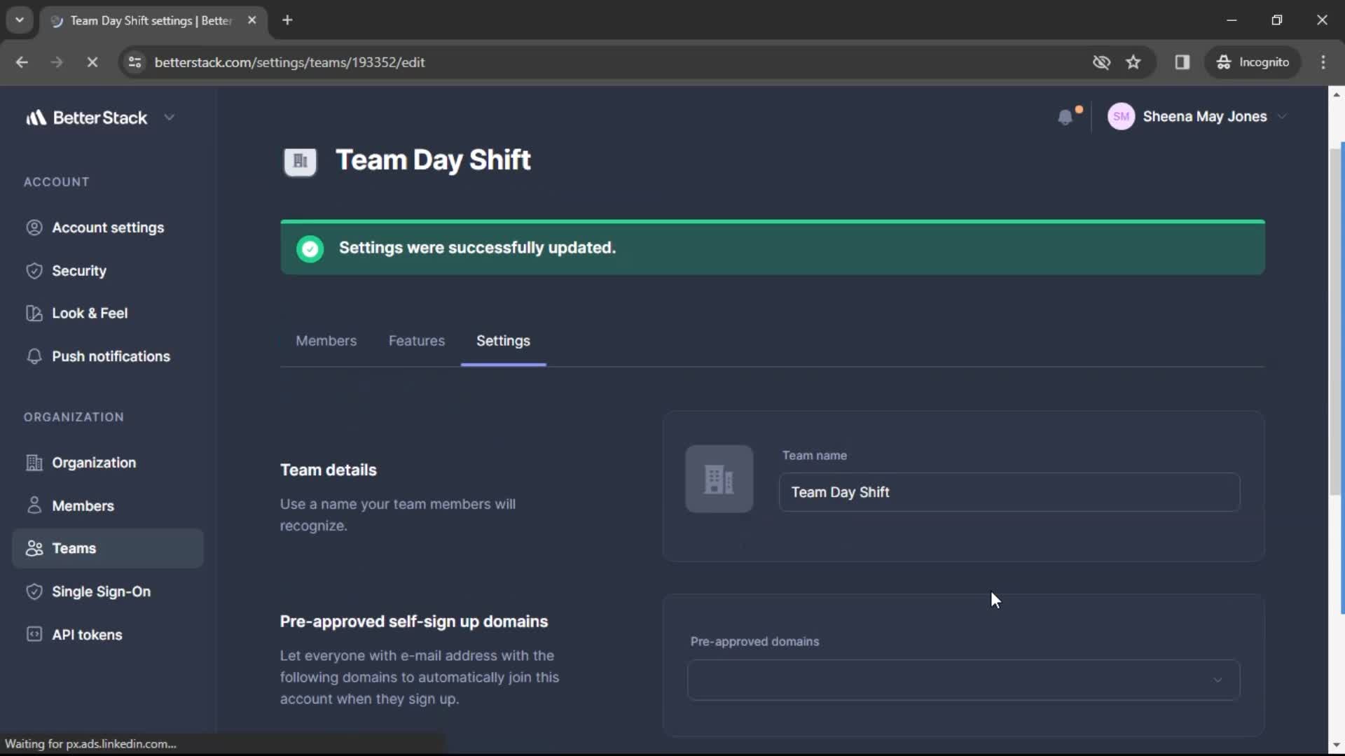Image resolution: width=1345 pixels, height=756 pixels.
Task: Click the API tokens link
Action: [x=87, y=634]
